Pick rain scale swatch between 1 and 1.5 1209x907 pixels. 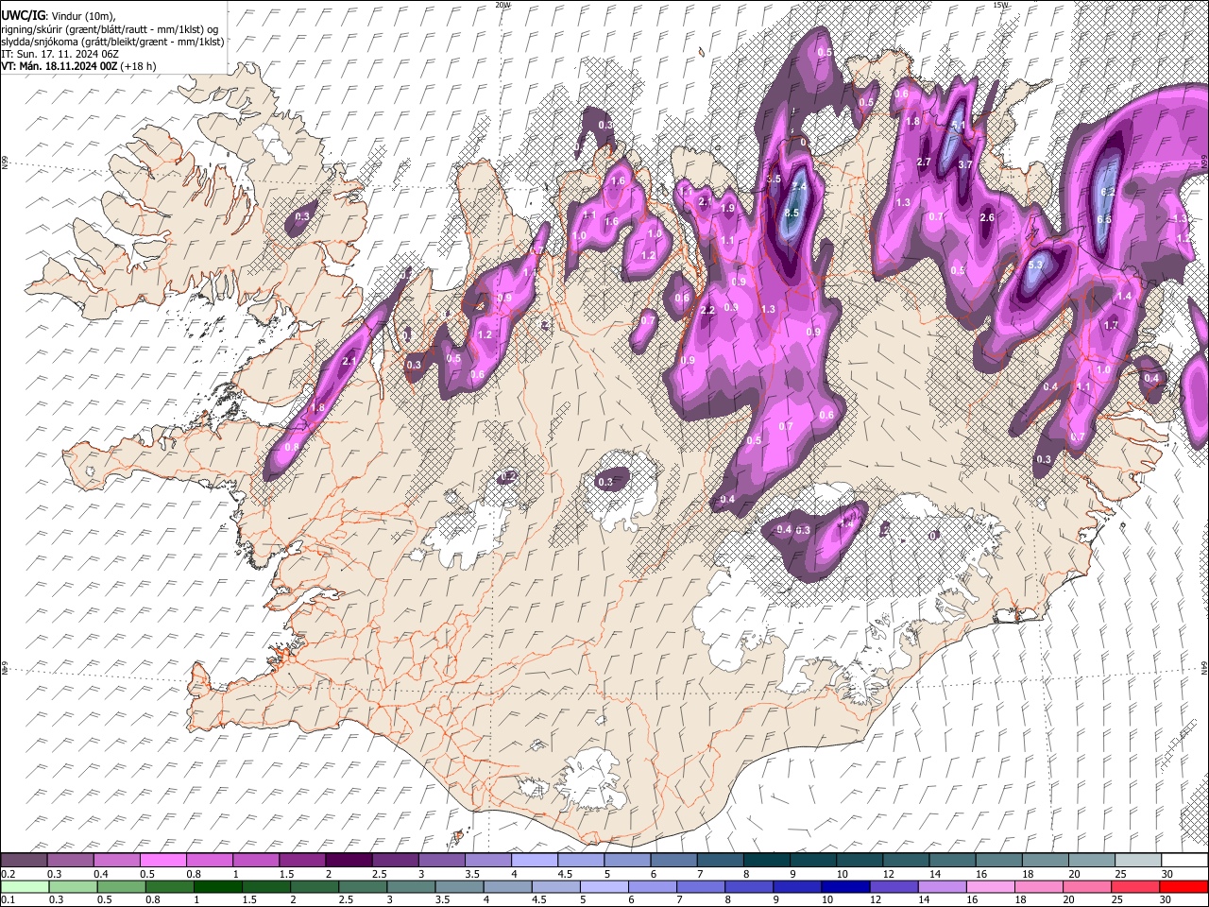(218, 886)
